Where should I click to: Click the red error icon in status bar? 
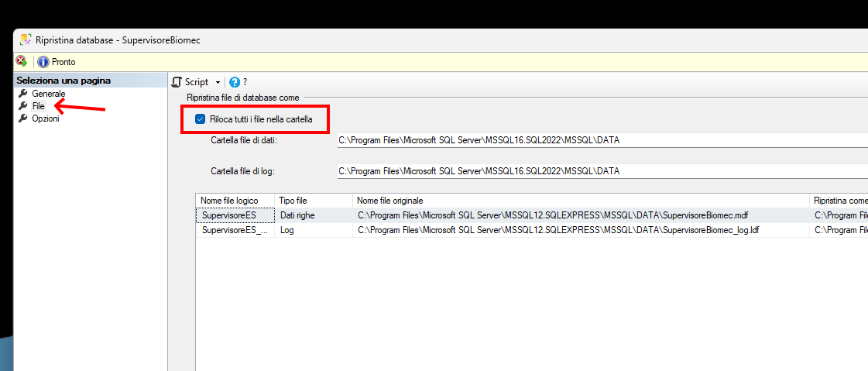tap(22, 61)
